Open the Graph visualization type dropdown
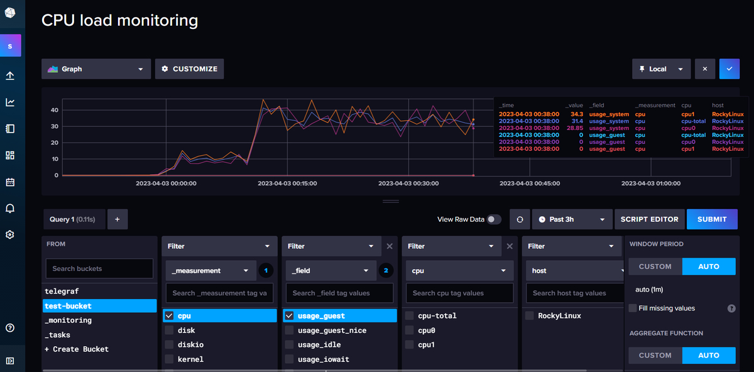Viewport: 754px width, 372px height. pyautogui.click(x=96, y=68)
